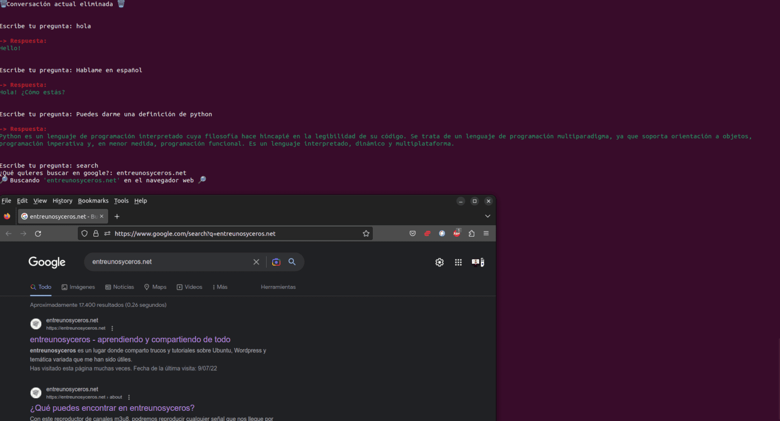Open the Edit menu

point(22,201)
